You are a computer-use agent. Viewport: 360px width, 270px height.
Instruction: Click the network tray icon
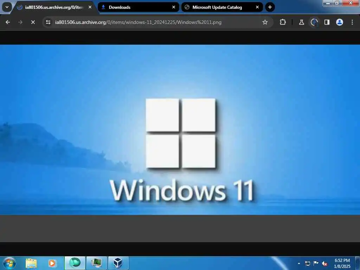[307, 263]
